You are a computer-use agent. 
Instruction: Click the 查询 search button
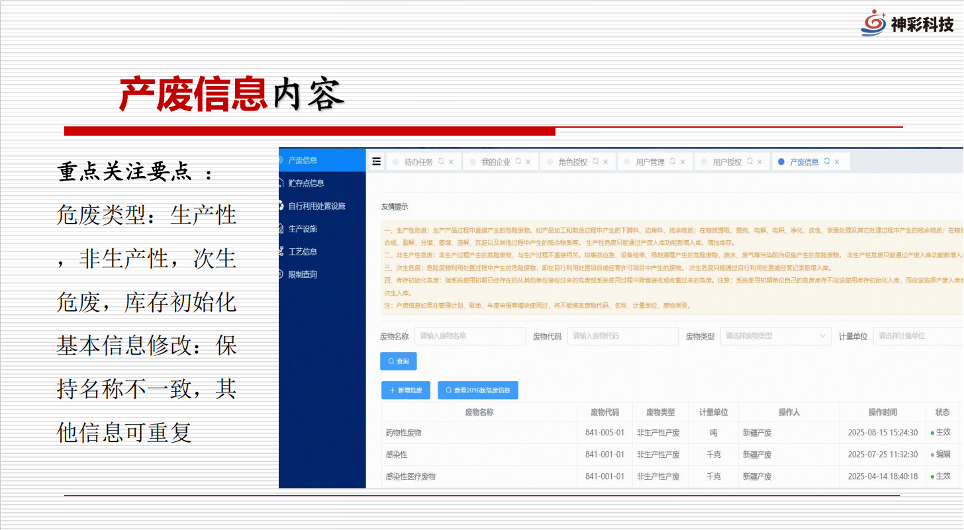(x=398, y=361)
